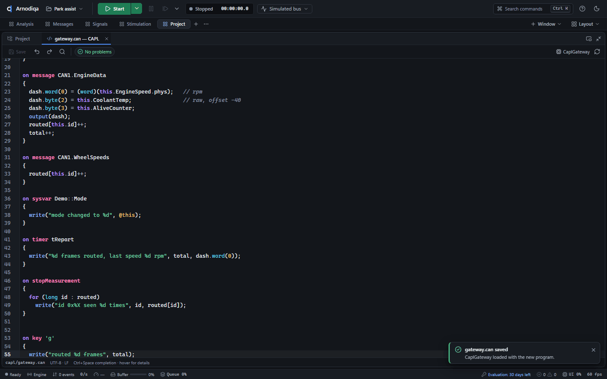Open the help icon
Viewport: 607px width, 379px height.
pos(582,9)
